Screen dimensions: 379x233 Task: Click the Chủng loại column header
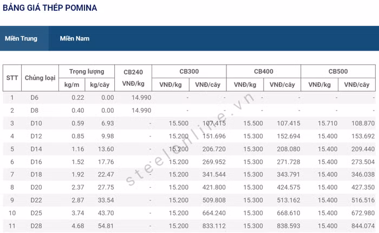click(40, 78)
